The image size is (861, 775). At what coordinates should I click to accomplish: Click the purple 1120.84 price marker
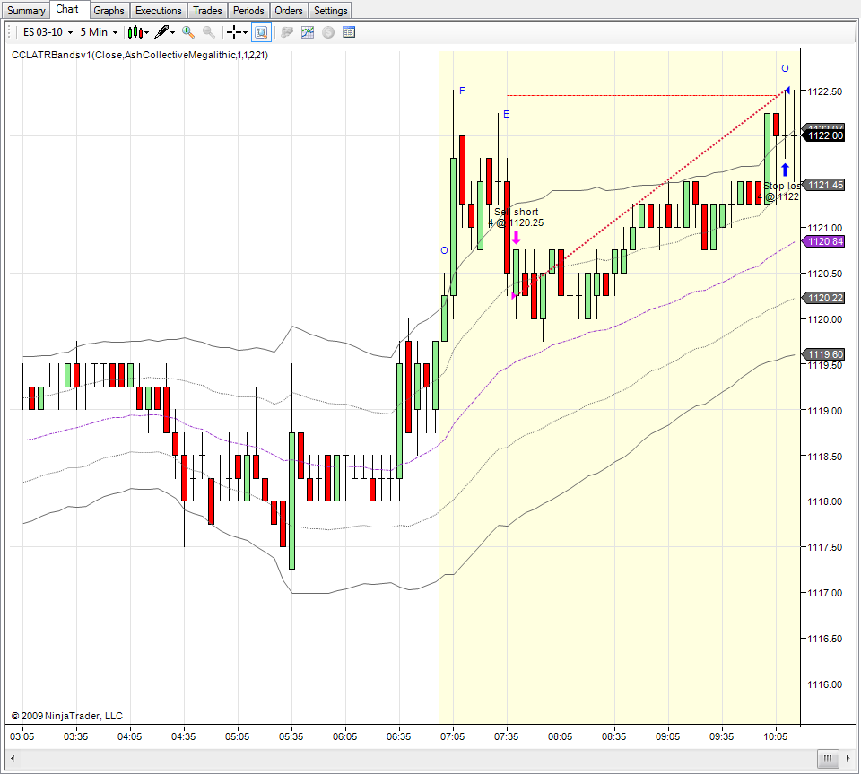(823, 241)
